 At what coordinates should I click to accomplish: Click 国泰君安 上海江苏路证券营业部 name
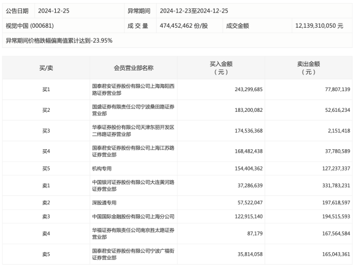[133, 152]
